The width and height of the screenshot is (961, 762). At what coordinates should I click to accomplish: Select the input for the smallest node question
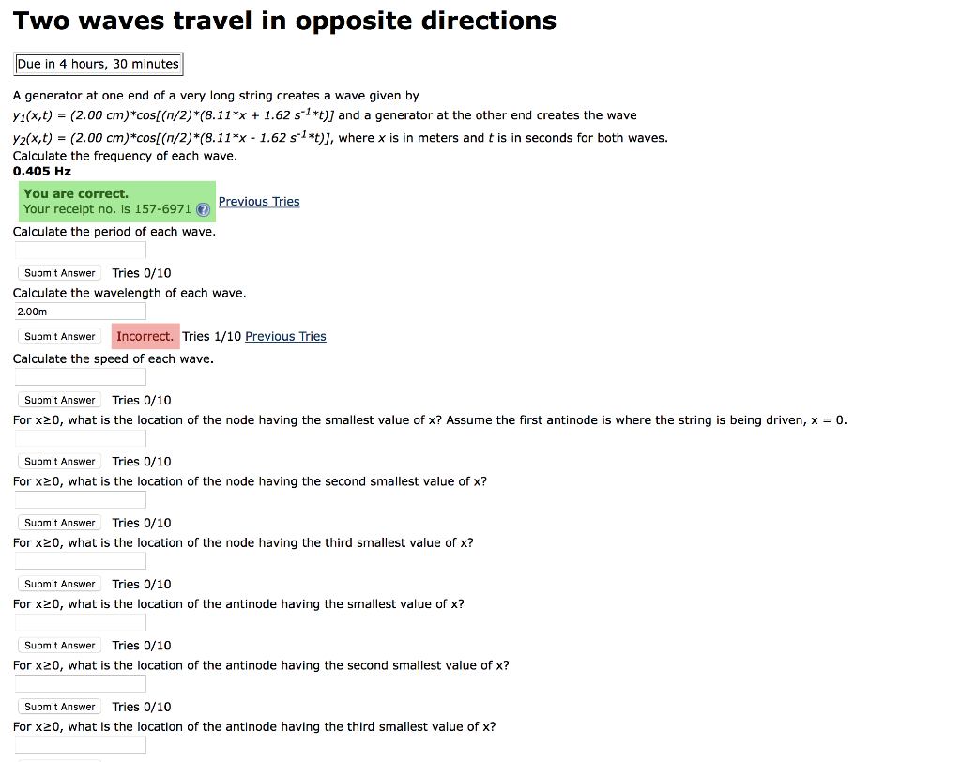click(x=80, y=438)
